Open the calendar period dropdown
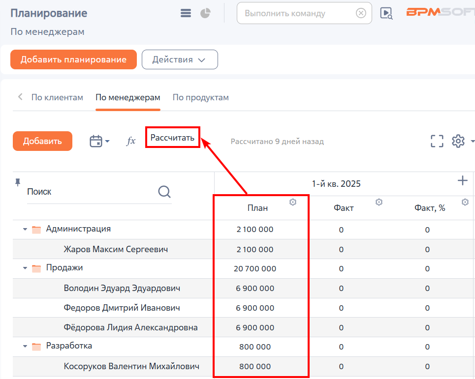 tap(99, 141)
